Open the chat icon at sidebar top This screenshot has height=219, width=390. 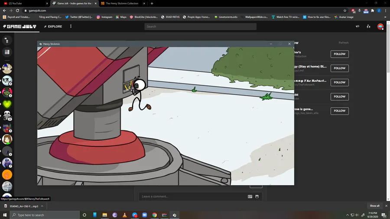(x=7, y=40)
